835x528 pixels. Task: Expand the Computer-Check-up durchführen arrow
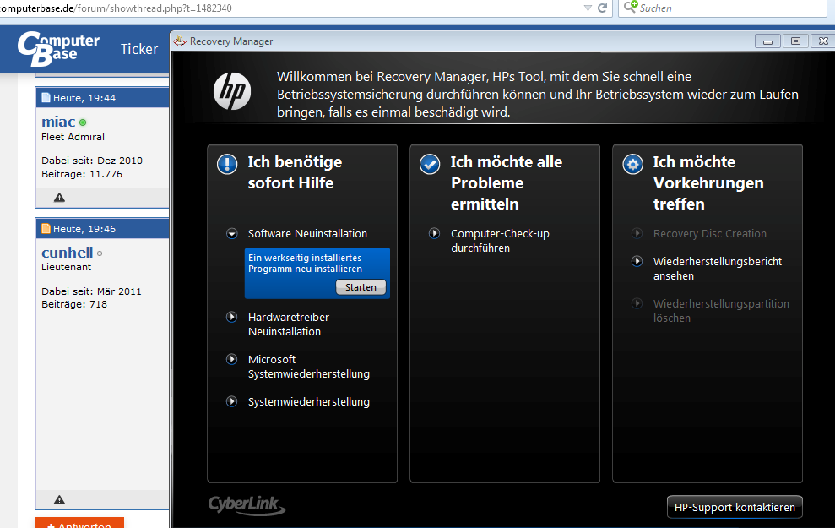(435, 233)
